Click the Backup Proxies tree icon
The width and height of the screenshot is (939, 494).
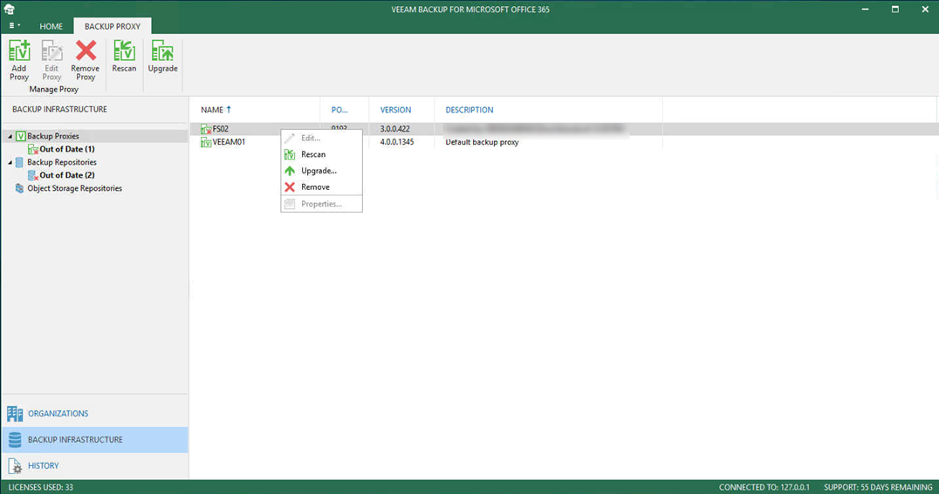20,137
